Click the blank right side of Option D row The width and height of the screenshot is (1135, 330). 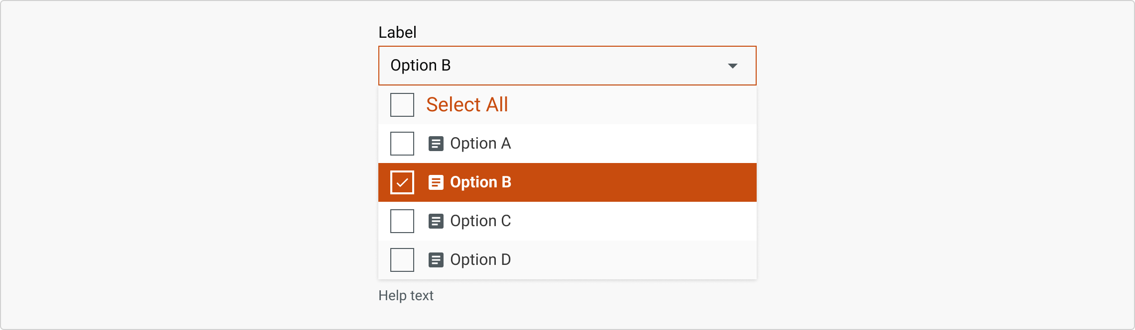tap(647, 260)
